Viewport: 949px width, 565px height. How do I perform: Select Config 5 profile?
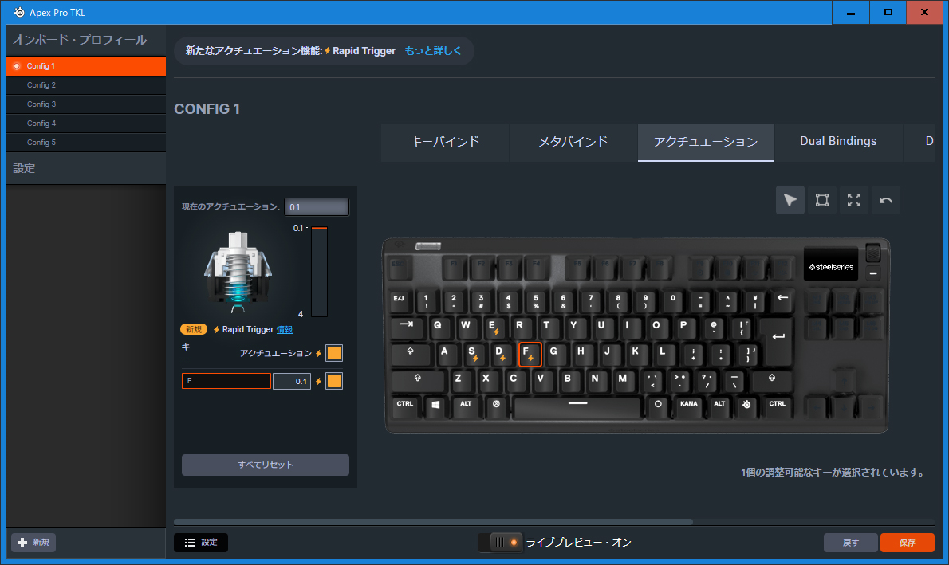[x=86, y=143]
